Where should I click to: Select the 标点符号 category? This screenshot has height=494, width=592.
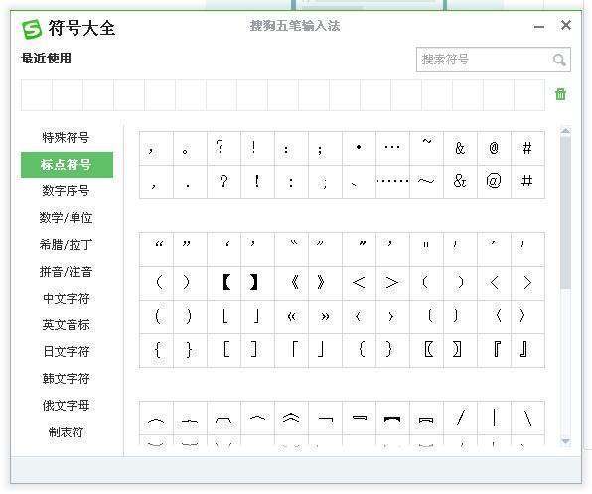click(x=67, y=165)
